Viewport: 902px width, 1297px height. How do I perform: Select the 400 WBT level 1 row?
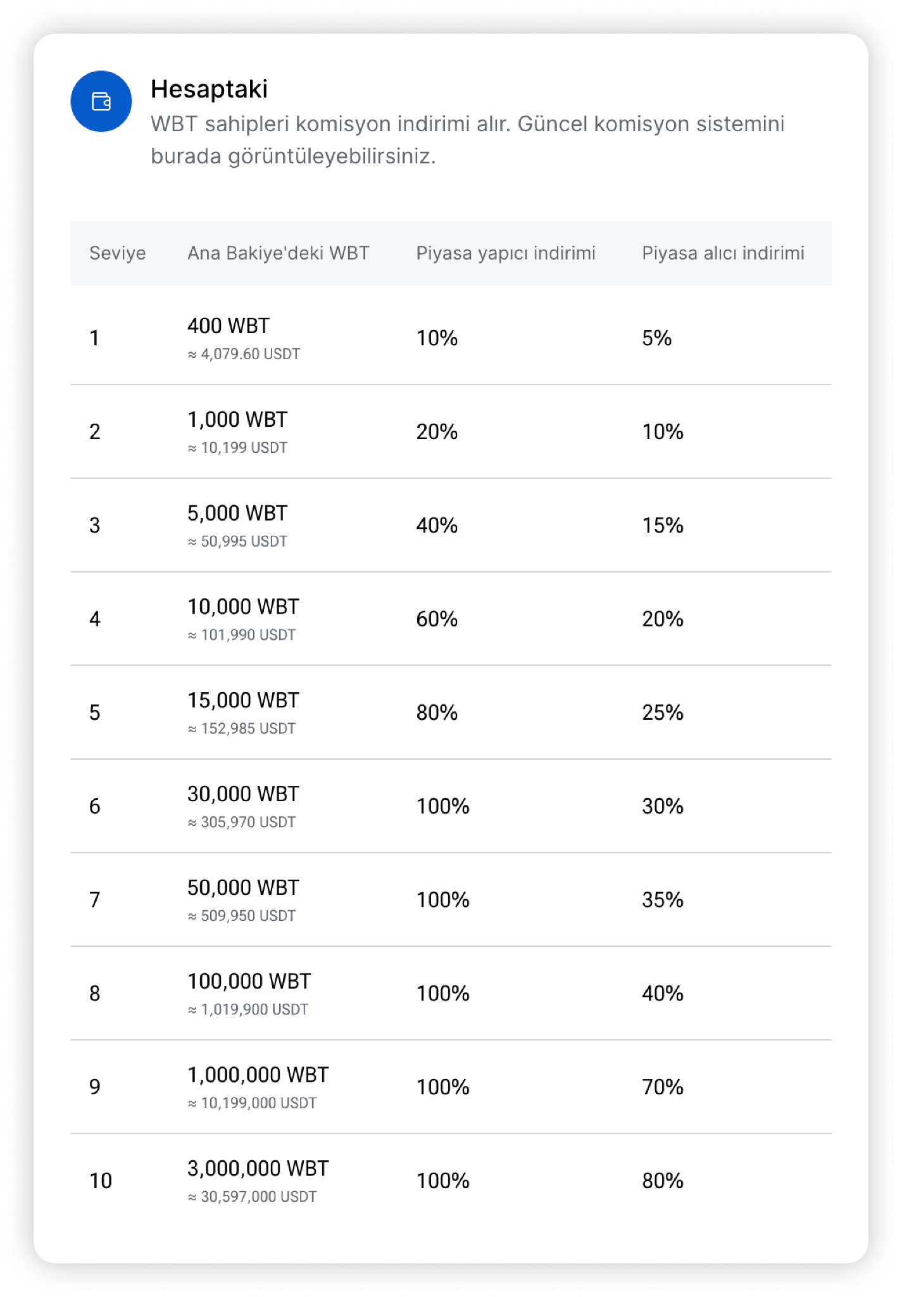click(451, 338)
